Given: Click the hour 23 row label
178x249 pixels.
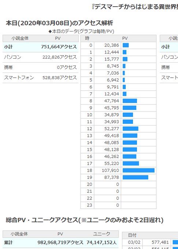Looking at the screenshot, I should point(89,205).
